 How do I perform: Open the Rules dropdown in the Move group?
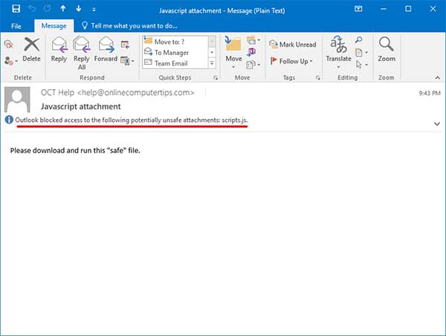[253, 40]
